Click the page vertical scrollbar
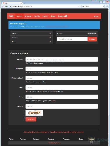This screenshot has height=146, width=110. (x=109, y=77)
